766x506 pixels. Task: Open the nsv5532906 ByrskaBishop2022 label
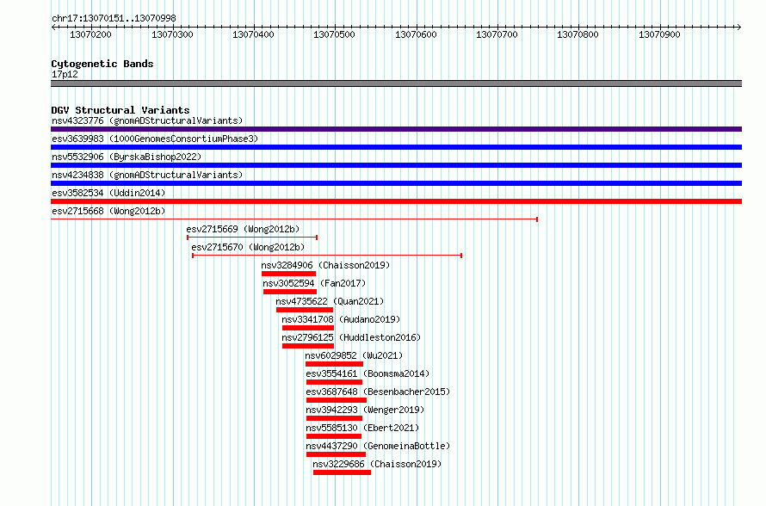pos(127,157)
